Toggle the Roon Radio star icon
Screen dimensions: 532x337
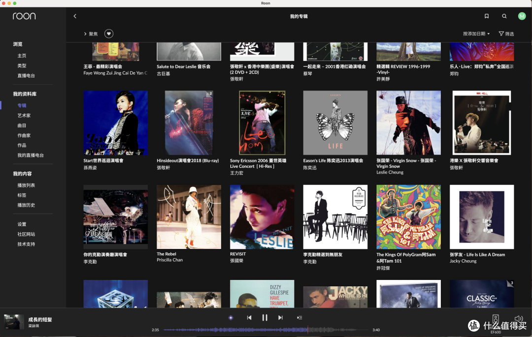point(231,317)
